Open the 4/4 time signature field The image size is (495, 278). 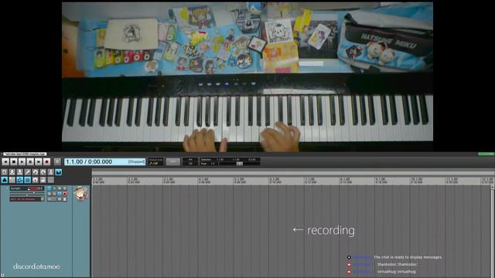click(x=191, y=160)
